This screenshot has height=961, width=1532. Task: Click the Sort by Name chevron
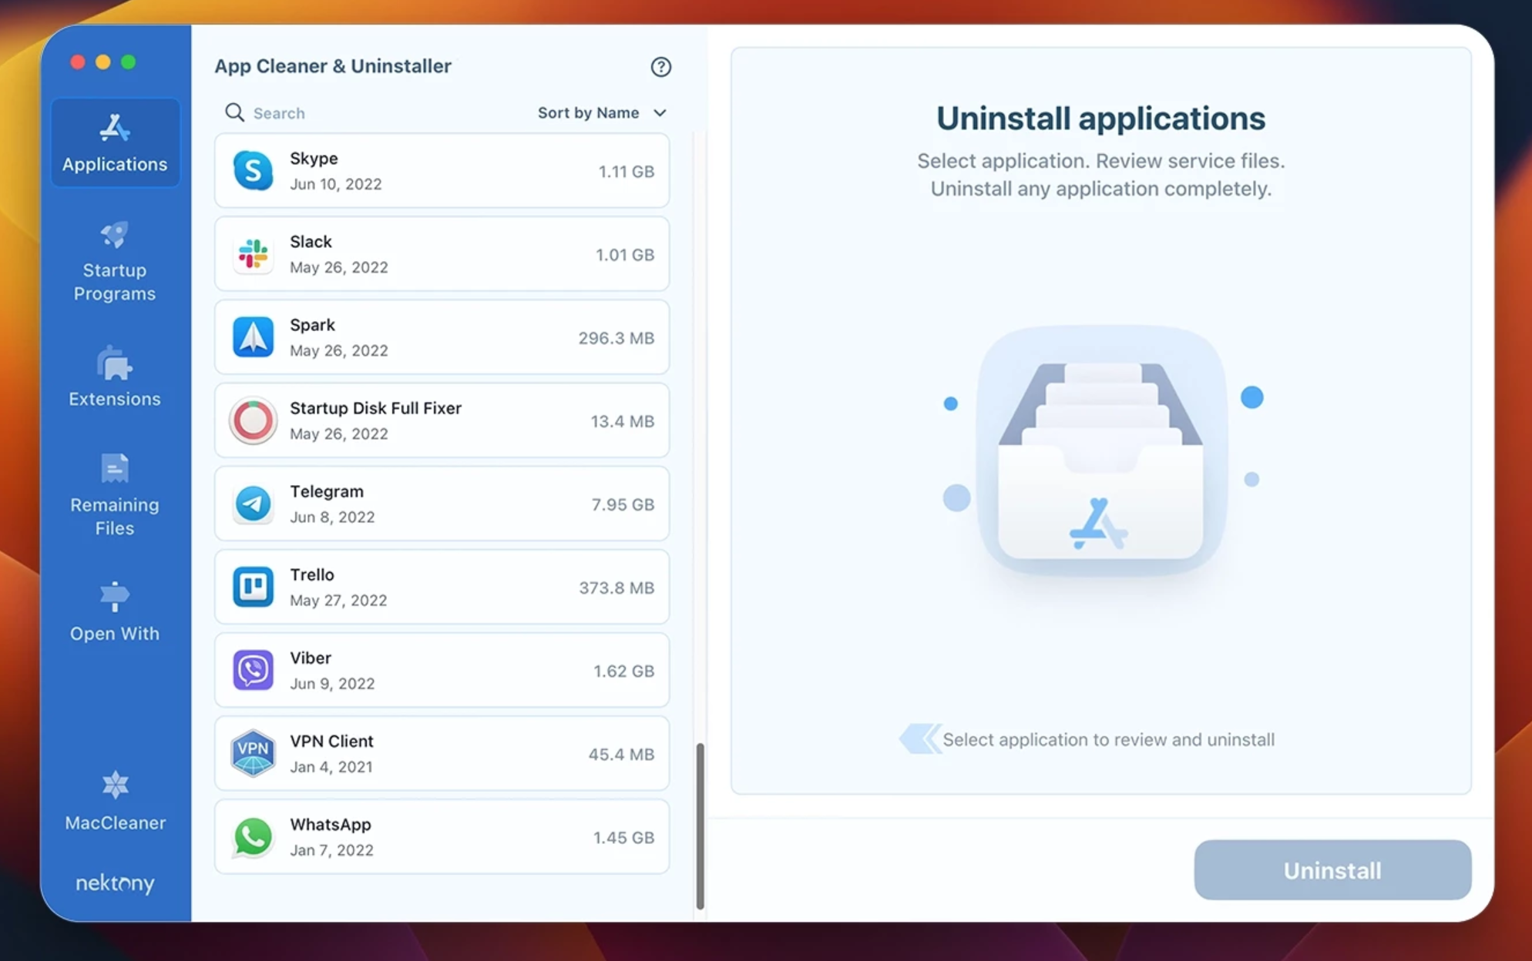coord(660,112)
